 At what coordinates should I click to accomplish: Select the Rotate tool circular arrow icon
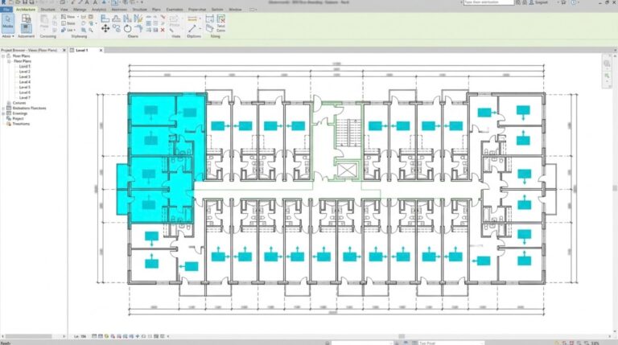click(127, 28)
